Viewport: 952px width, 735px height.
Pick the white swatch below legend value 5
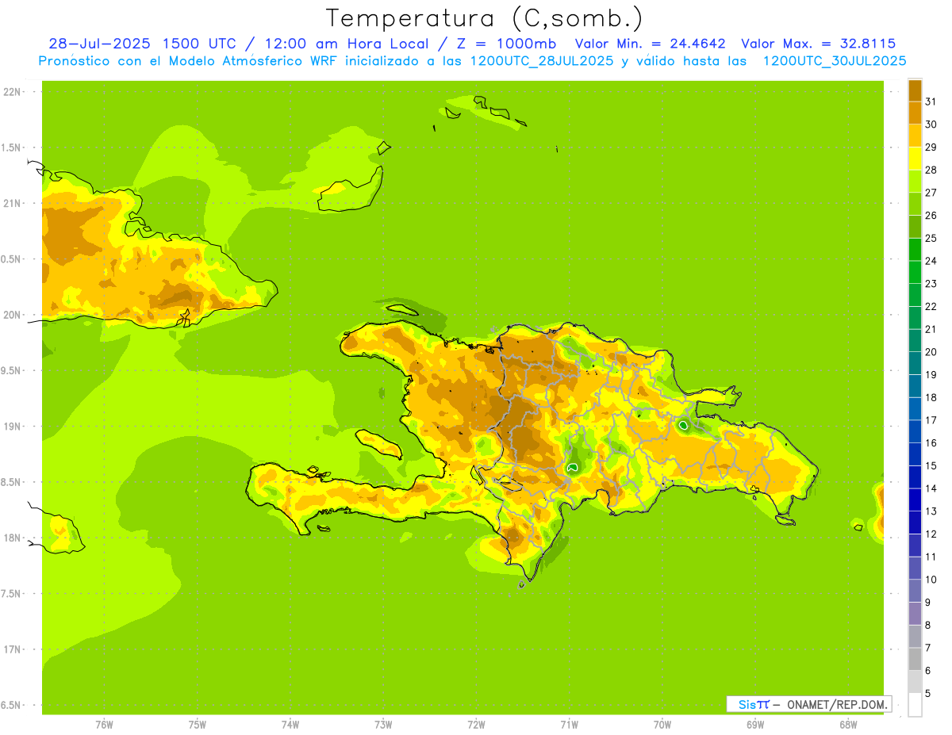click(x=915, y=704)
